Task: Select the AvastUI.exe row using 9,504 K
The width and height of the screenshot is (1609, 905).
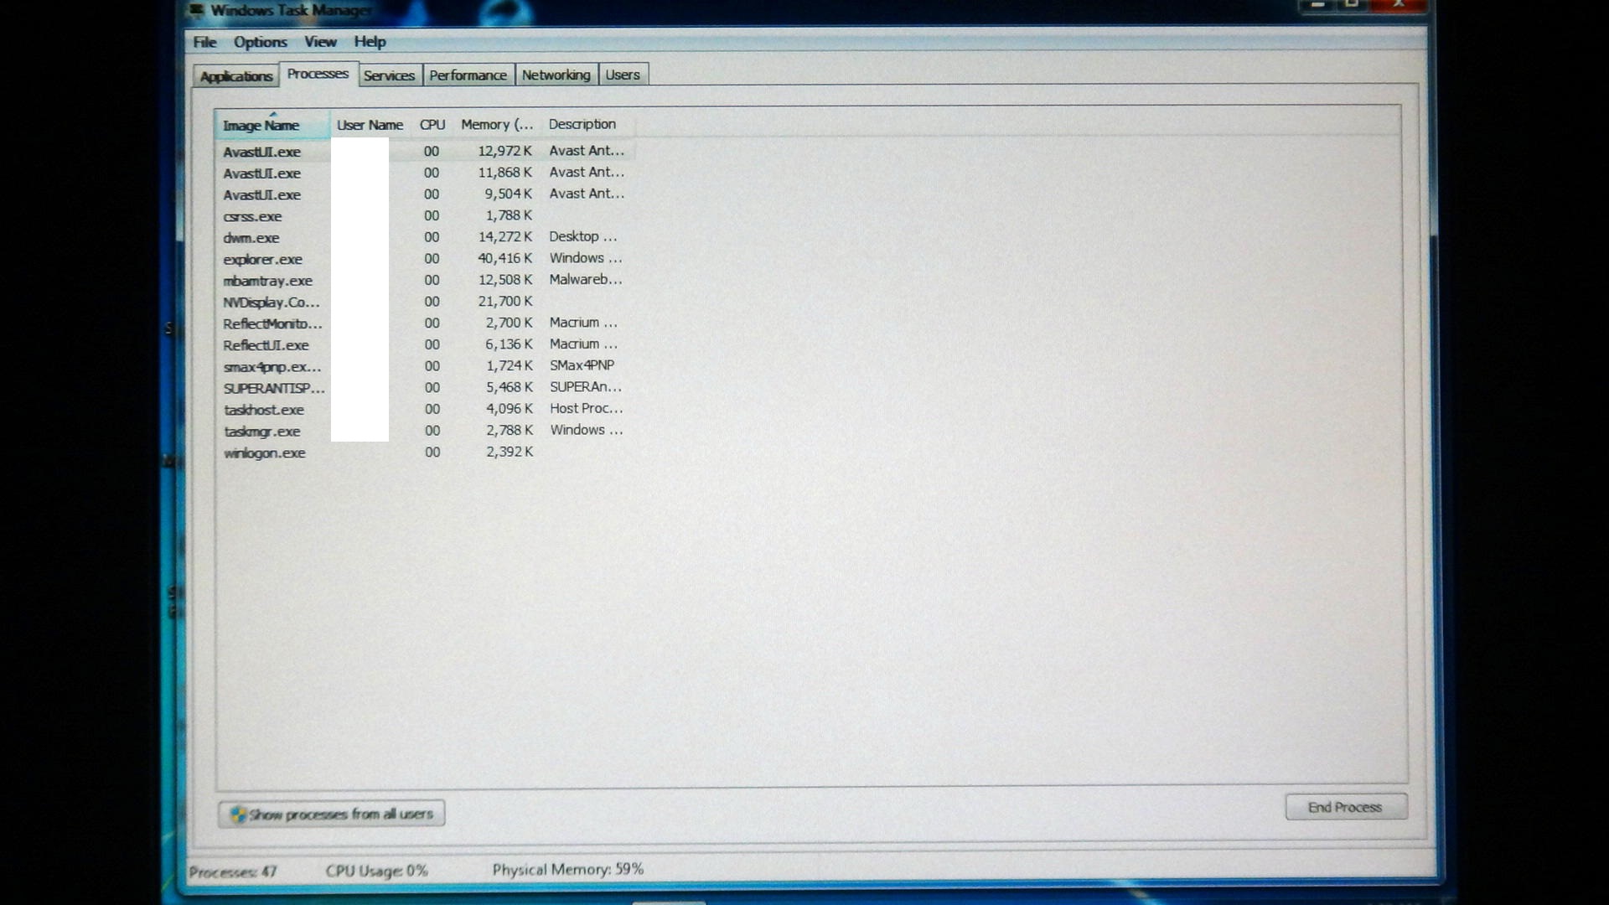Action: coord(425,194)
